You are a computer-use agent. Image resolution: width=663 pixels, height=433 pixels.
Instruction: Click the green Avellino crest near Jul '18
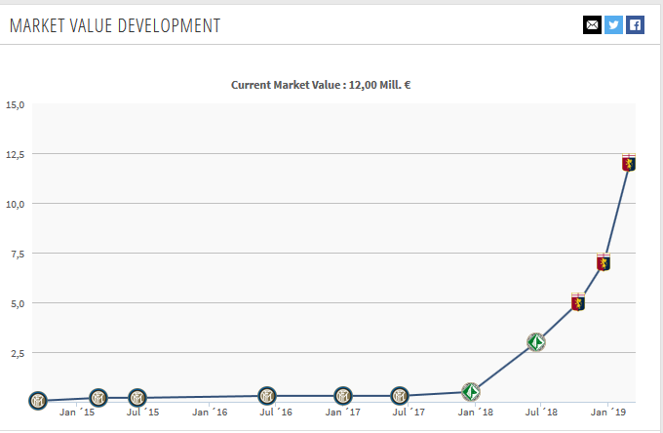pyautogui.click(x=535, y=341)
